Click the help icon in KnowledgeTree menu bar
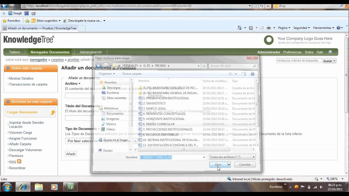349x196 pixels. (330, 52)
